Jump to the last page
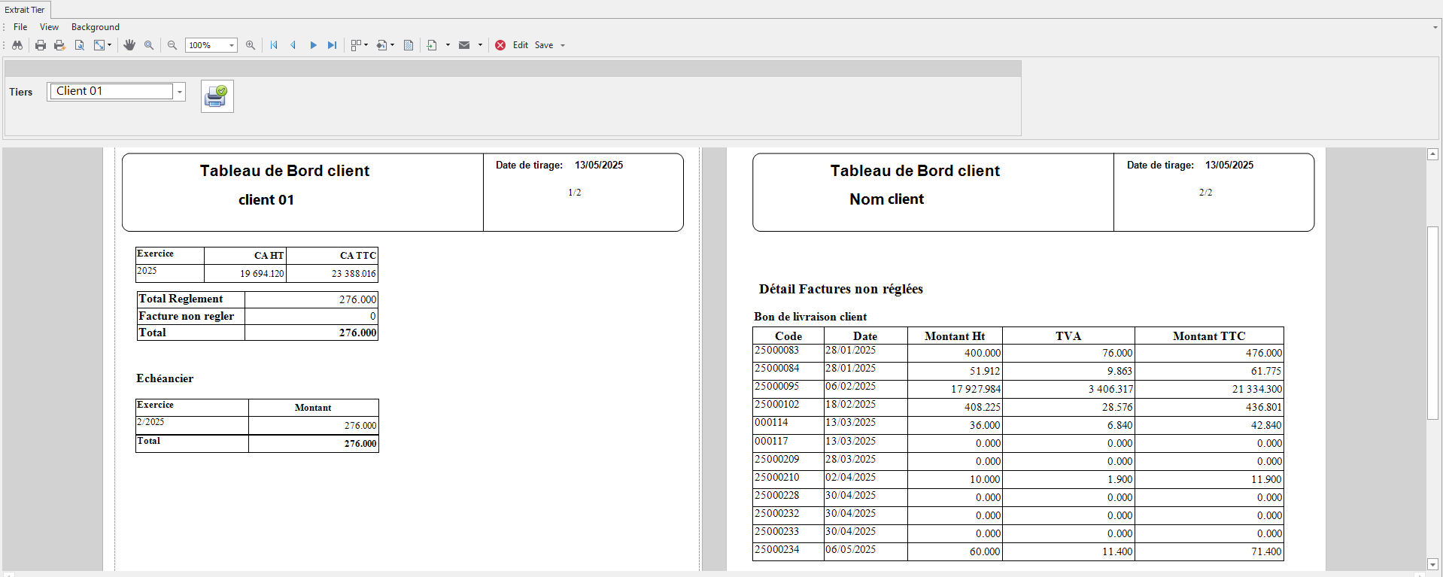 coord(332,45)
